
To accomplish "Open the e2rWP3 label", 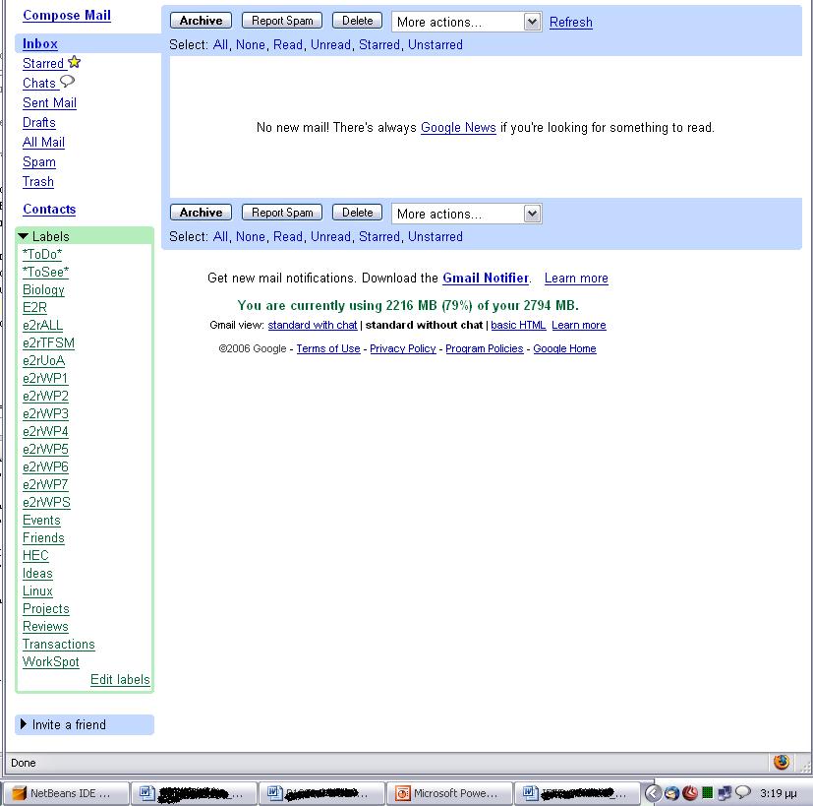I will coord(45,413).
